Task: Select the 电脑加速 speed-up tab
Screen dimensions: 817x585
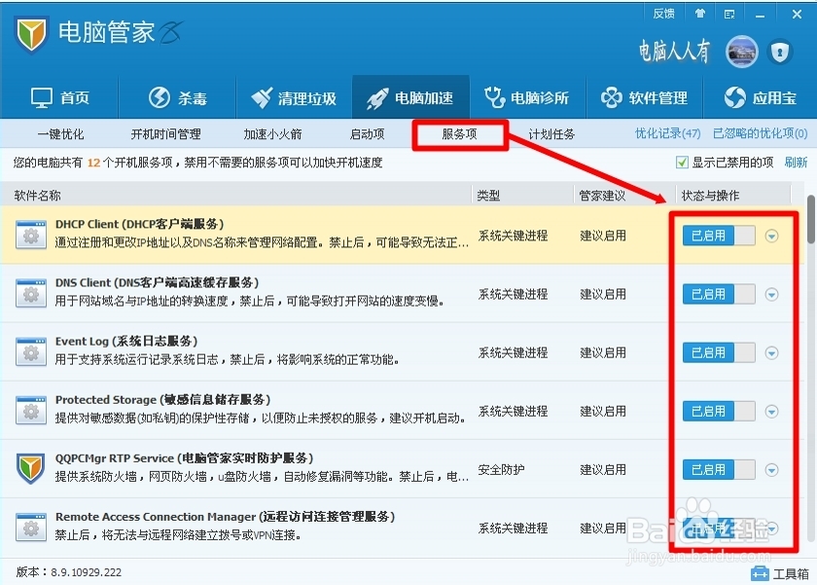Action: 410,97
